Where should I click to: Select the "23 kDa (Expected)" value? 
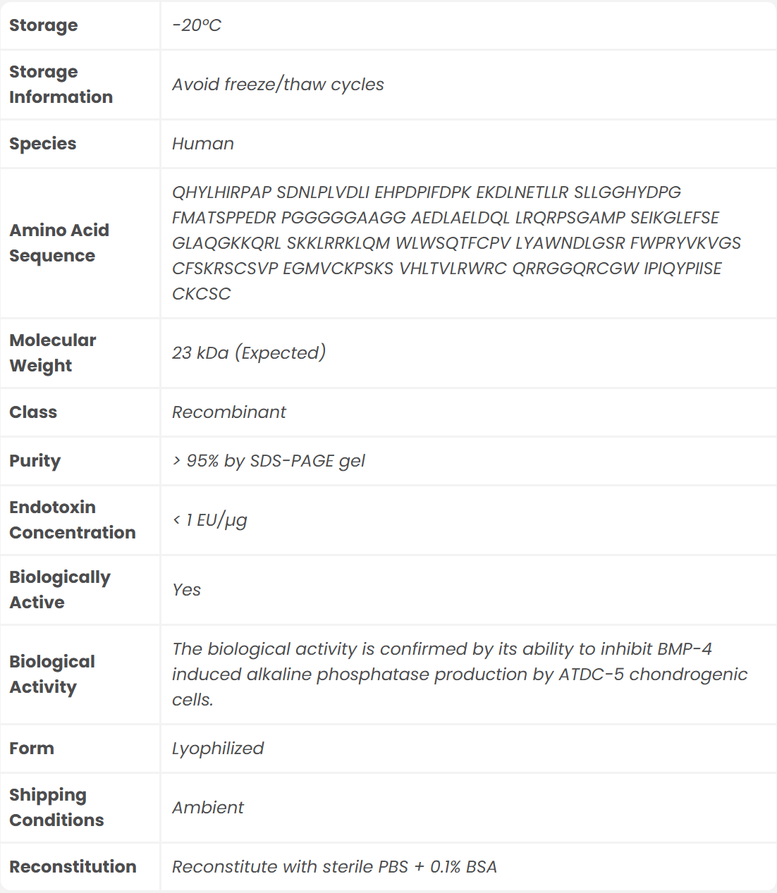(249, 353)
